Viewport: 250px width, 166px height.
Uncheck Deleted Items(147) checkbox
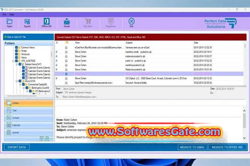(20, 64)
